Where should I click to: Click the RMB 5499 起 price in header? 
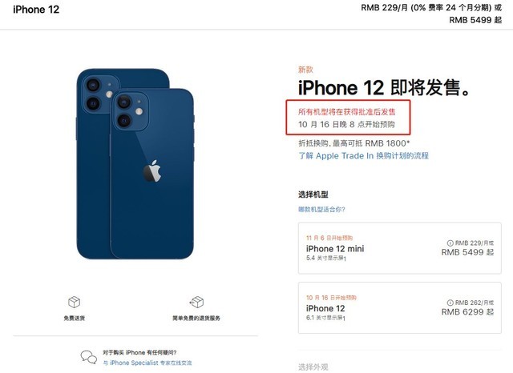coord(475,20)
